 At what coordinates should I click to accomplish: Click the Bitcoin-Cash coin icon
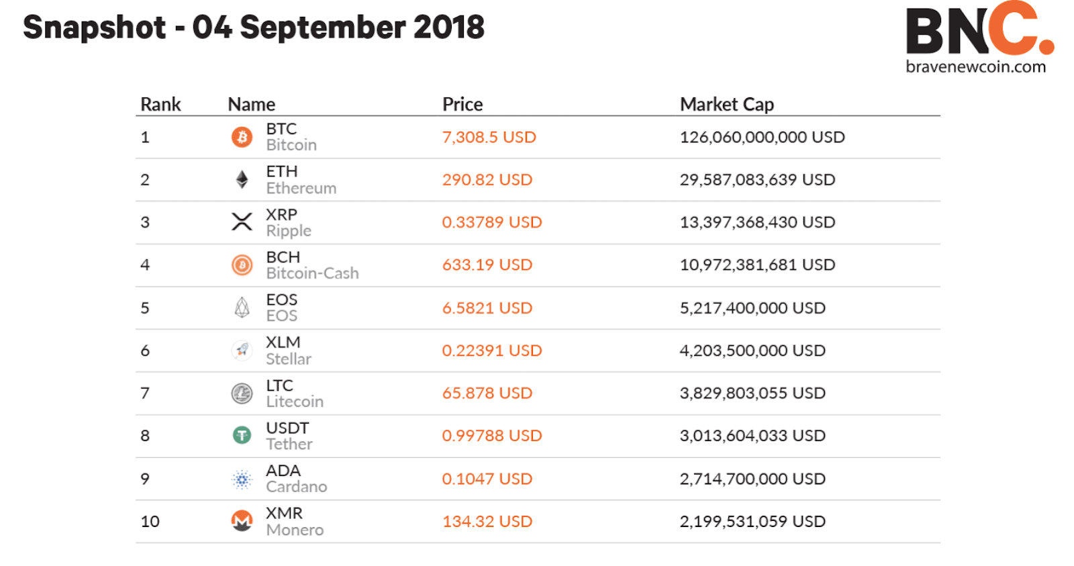click(242, 265)
